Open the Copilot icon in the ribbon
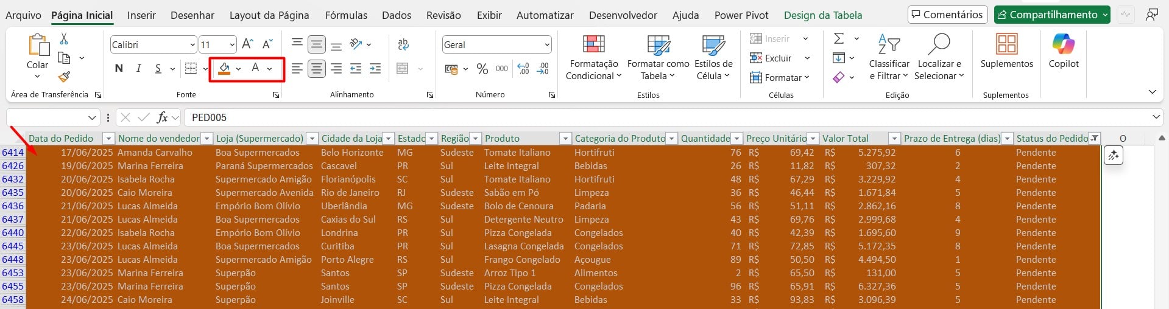 (1063, 52)
